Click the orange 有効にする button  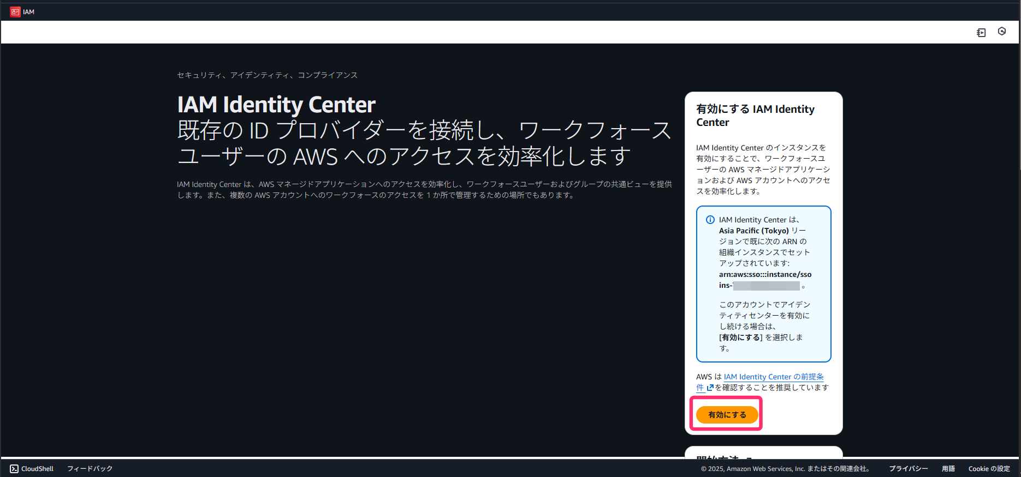727,415
